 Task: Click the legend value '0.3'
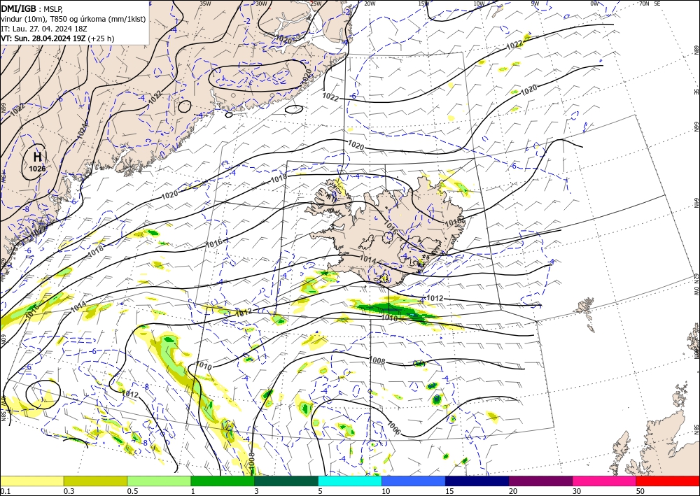coord(69,491)
